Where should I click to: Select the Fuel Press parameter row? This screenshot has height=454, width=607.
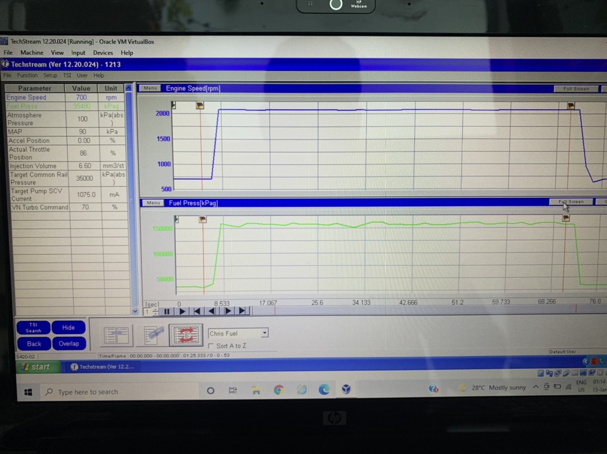click(x=66, y=106)
